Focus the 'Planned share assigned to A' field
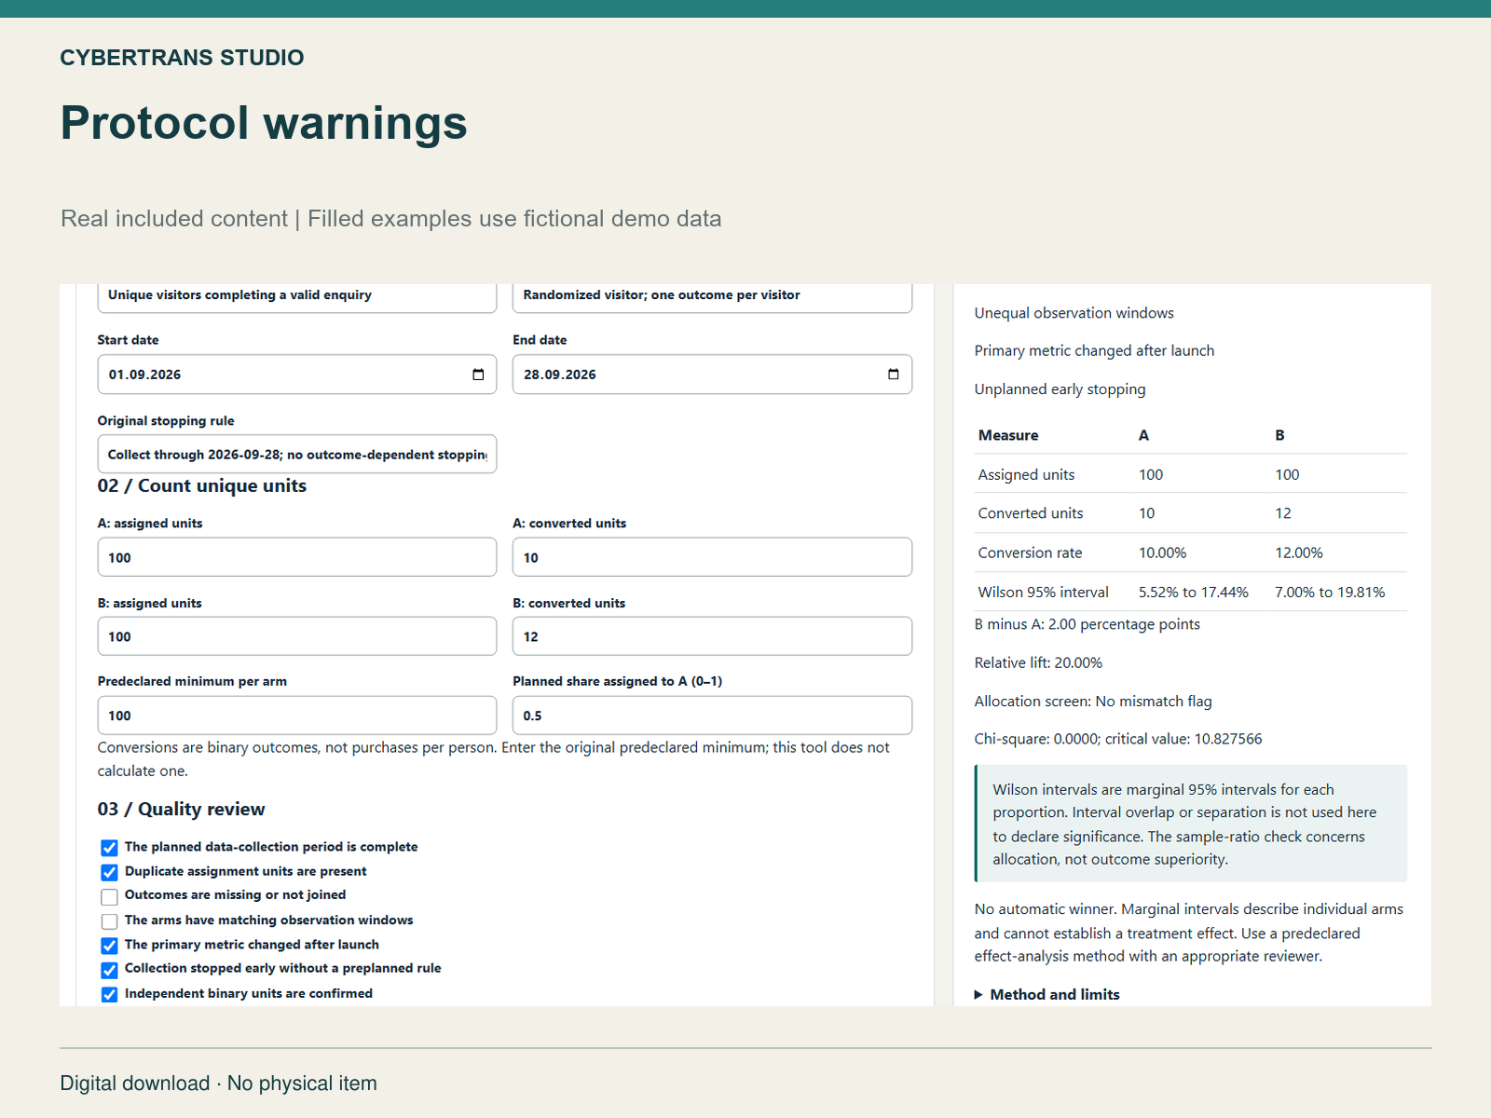 click(x=712, y=716)
